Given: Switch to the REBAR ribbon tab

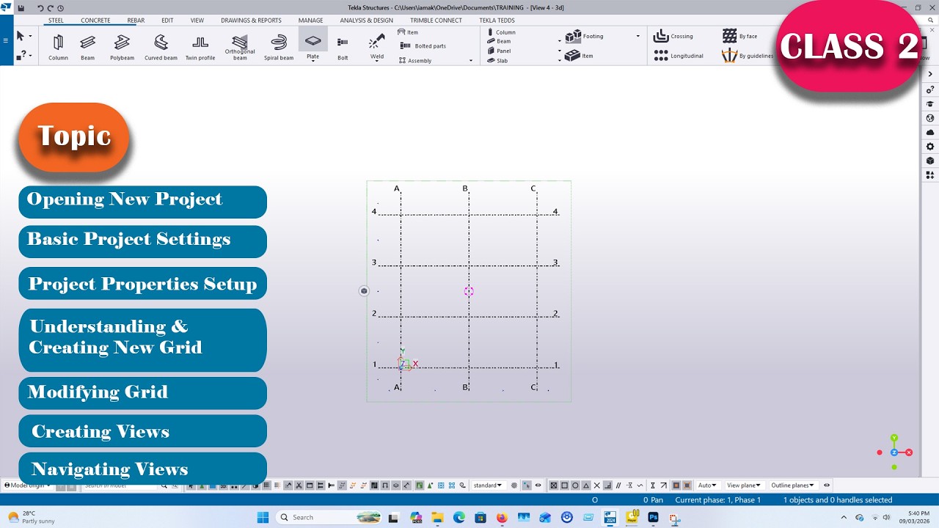Looking at the screenshot, I should tap(136, 21).
